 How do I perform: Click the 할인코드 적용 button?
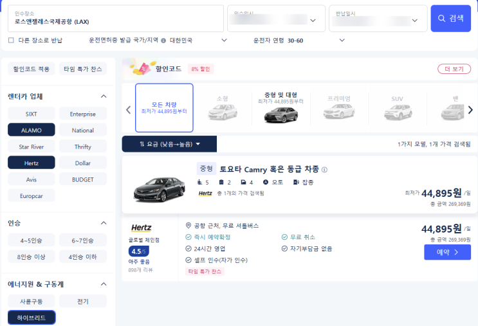[32, 69]
